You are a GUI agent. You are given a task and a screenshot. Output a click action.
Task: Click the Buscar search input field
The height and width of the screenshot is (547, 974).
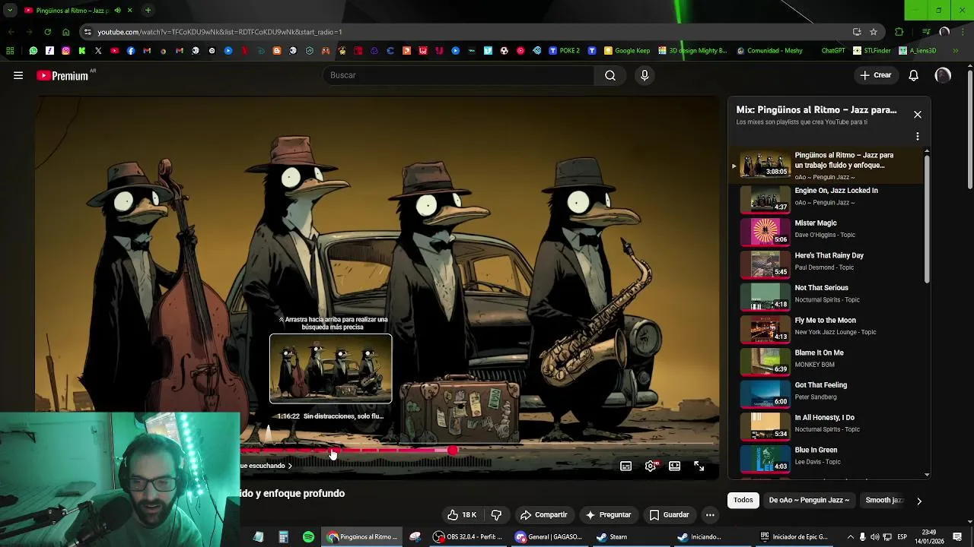[x=459, y=75]
